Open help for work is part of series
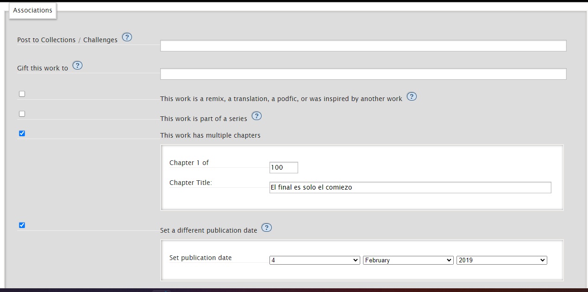This screenshot has height=292, width=588. click(256, 116)
